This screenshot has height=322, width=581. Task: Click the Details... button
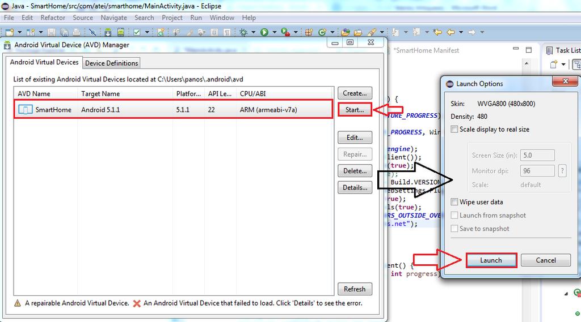point(355,187)
